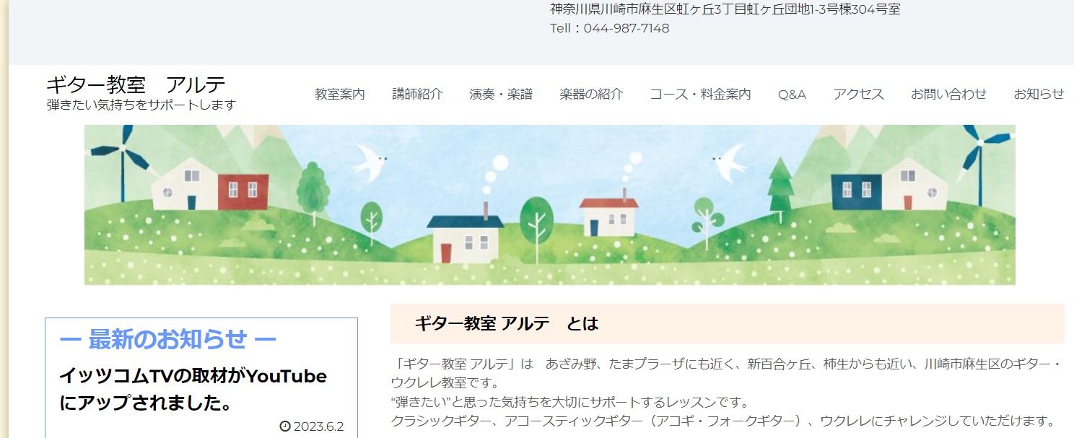Click the address text in header
This screenshot has height=438, width=1074.
(725, 9)
